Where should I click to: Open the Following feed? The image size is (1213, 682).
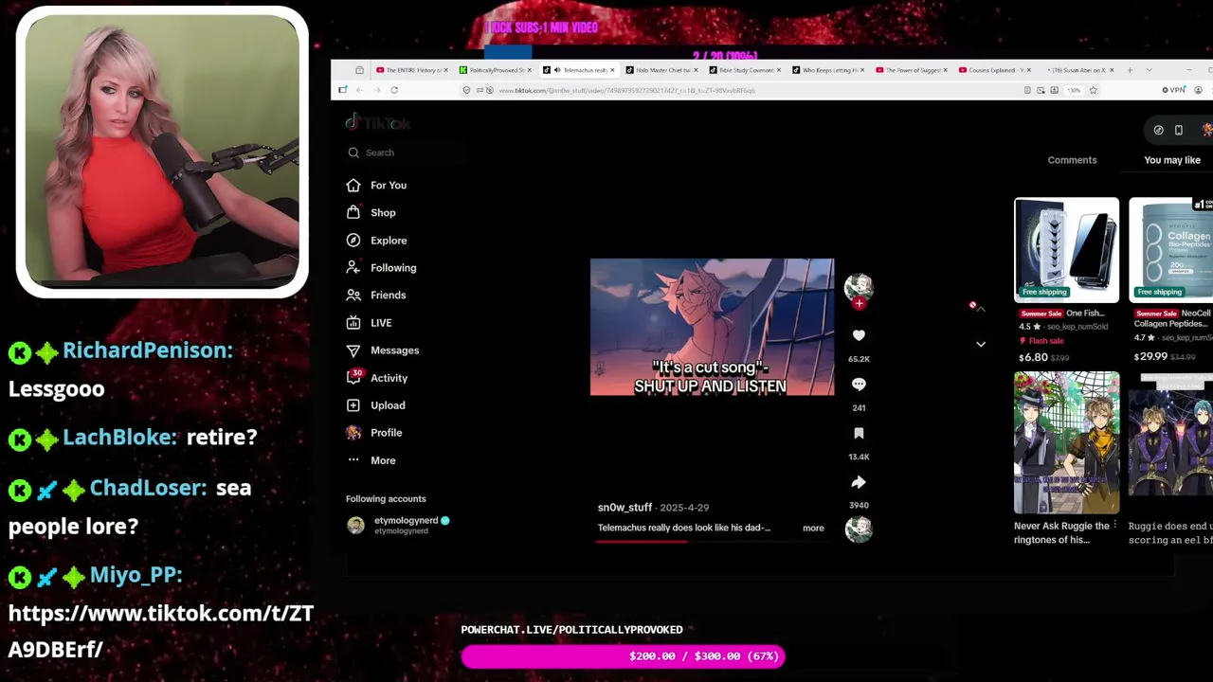[x=381, y=268]
